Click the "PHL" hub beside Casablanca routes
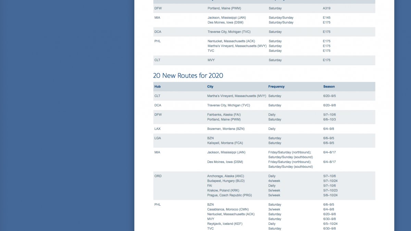 pos(158,205)
